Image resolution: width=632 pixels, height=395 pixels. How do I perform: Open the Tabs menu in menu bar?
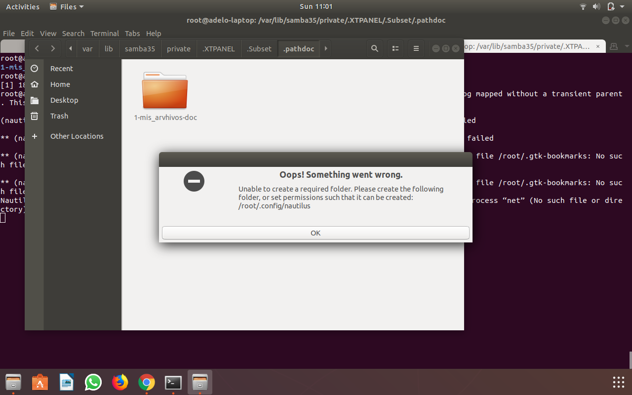[132, 33]
